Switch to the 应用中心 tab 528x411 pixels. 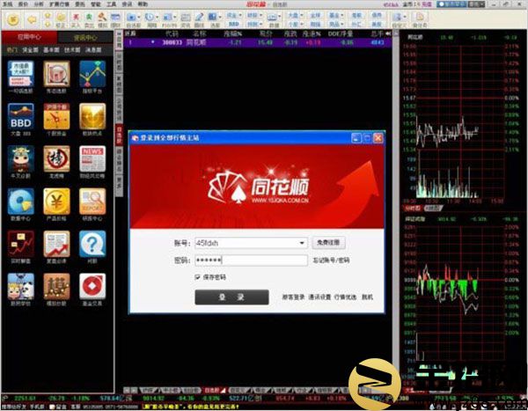(x=30, y=37)
